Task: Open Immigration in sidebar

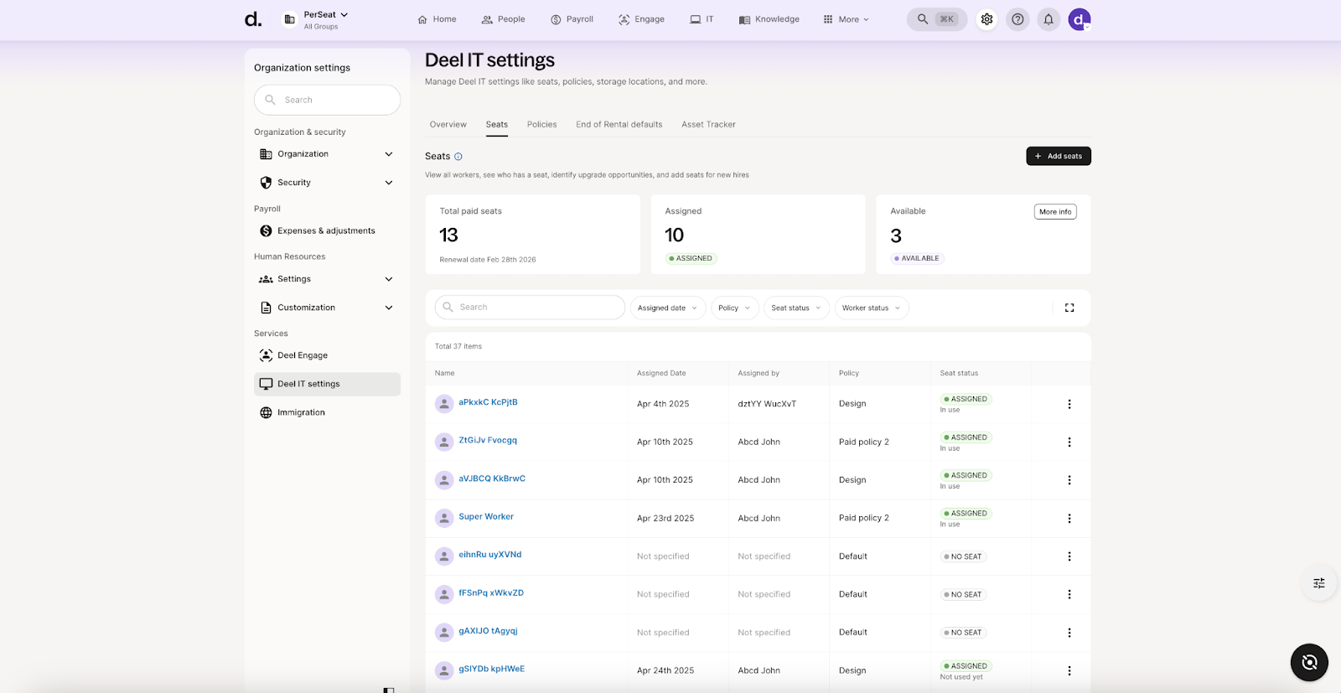Action: 327,412
